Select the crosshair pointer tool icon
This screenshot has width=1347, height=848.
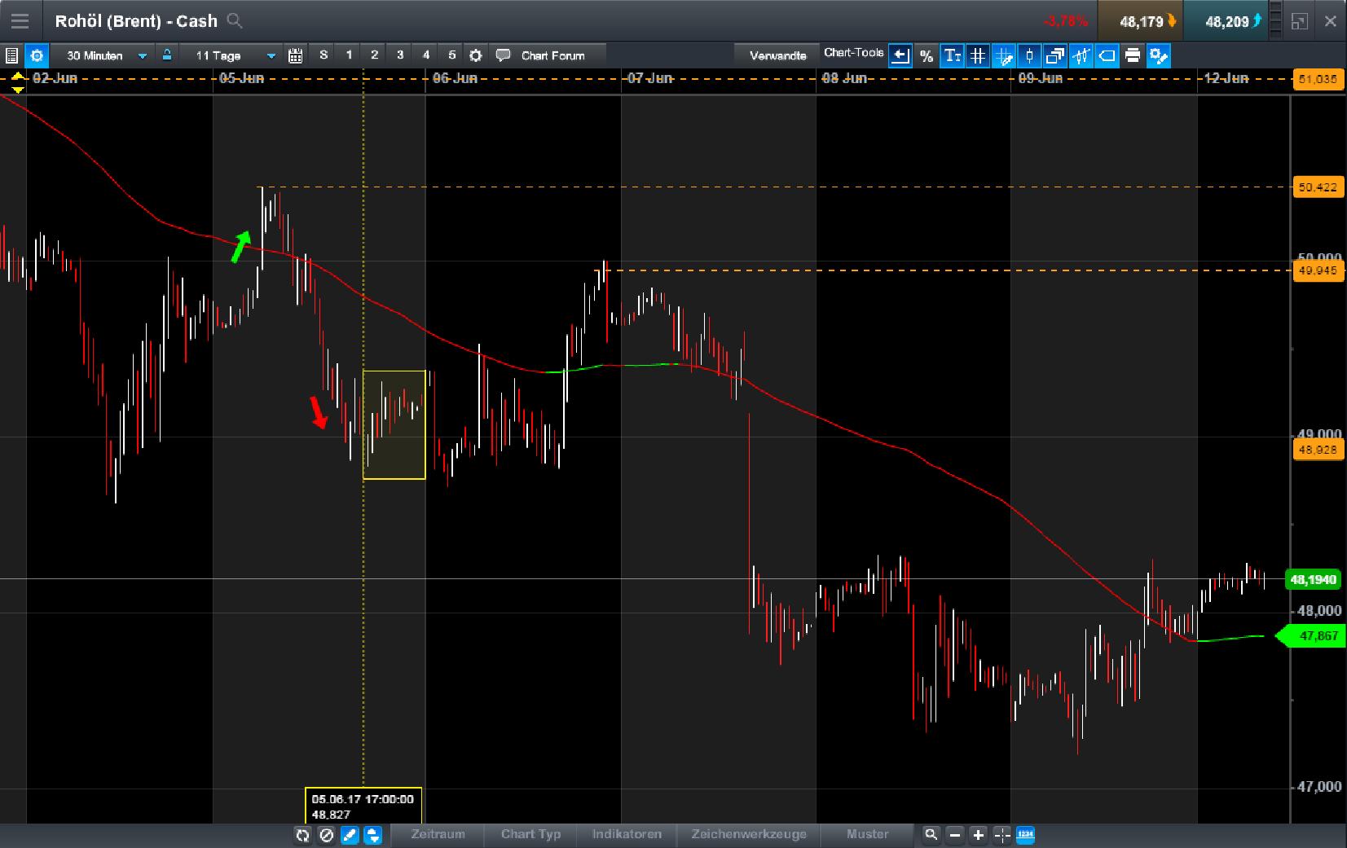[1004, 56]
